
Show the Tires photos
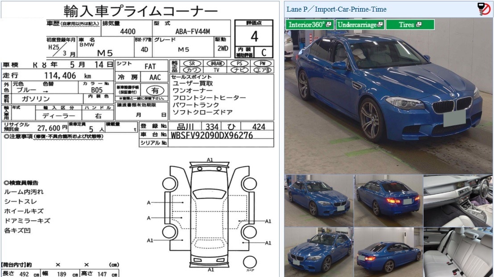point(406,25)
